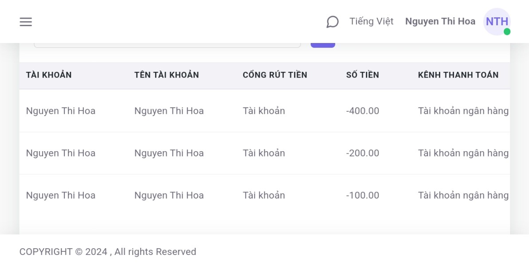The image size is (529, 266).
Task: Click the SỐ TIỀN column header
Action: point(362,75)
